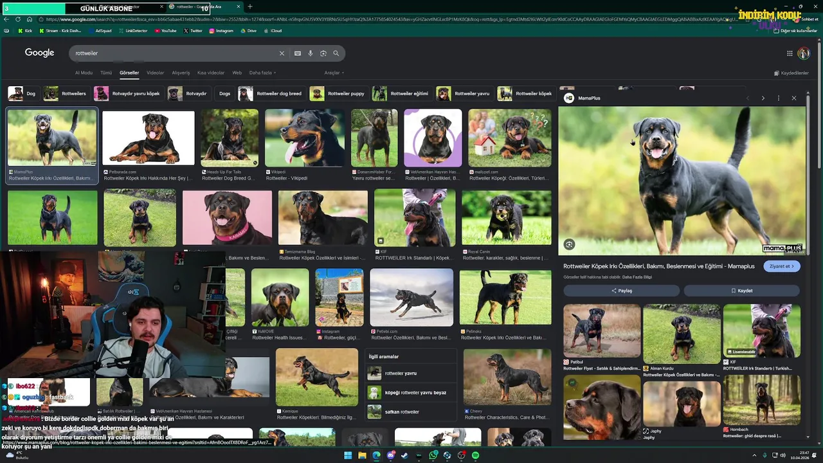This screenshot has height=463, width=823.
Task: Open Steam from the taskbar
Action: coord(404,455)
